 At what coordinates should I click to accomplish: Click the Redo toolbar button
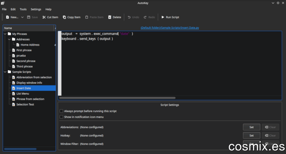tap(149, 17)
